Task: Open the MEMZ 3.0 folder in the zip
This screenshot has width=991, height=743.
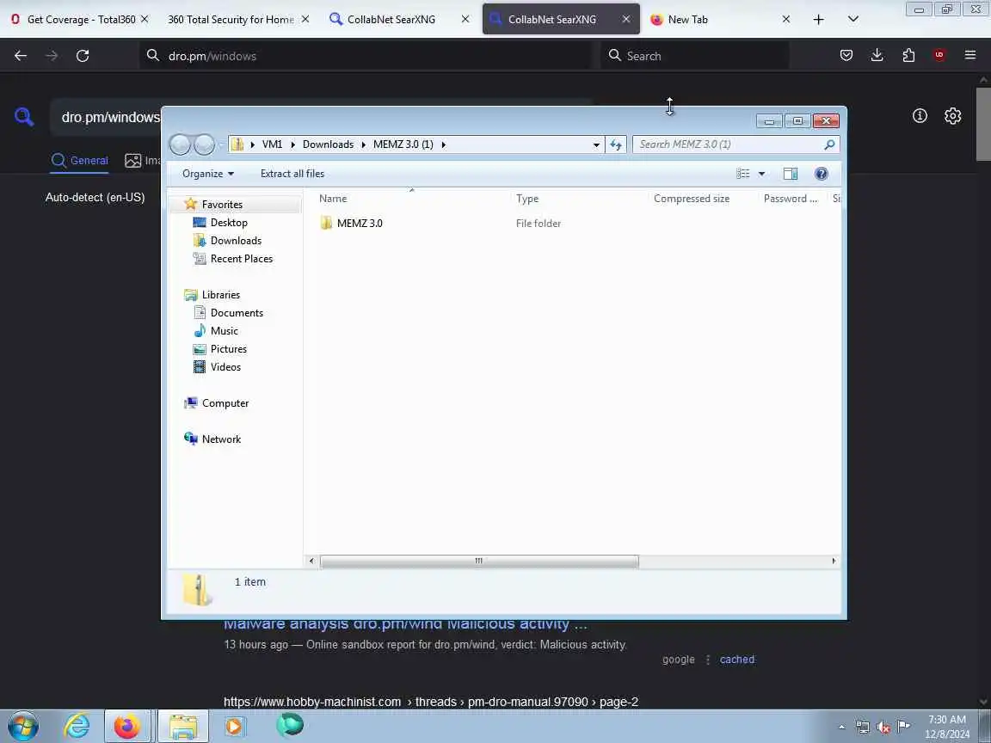Action: coord(359,223)
